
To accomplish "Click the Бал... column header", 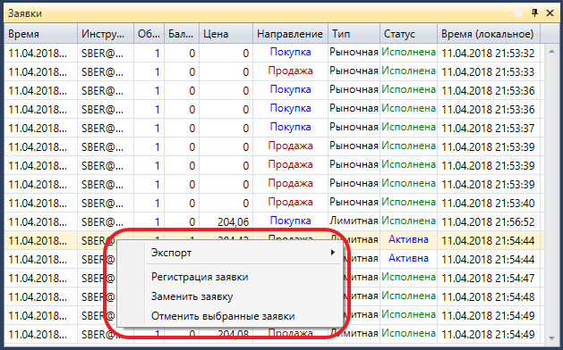I will [x=182, y=34].
